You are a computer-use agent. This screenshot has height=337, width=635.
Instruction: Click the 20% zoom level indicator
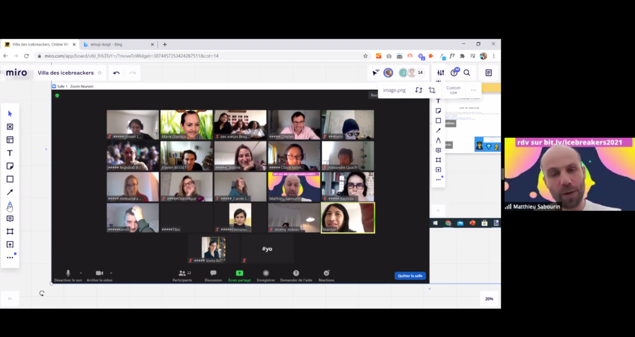point(489,299)
